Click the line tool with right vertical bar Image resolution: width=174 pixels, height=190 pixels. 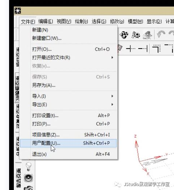pyautogui.click(x=143, y=49)
